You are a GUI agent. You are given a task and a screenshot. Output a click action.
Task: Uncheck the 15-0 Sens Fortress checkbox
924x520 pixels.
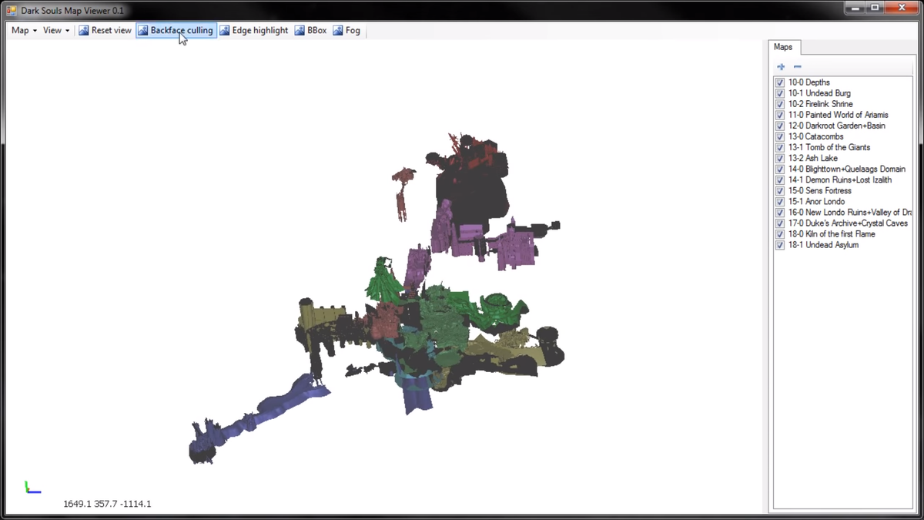(780, 190)
